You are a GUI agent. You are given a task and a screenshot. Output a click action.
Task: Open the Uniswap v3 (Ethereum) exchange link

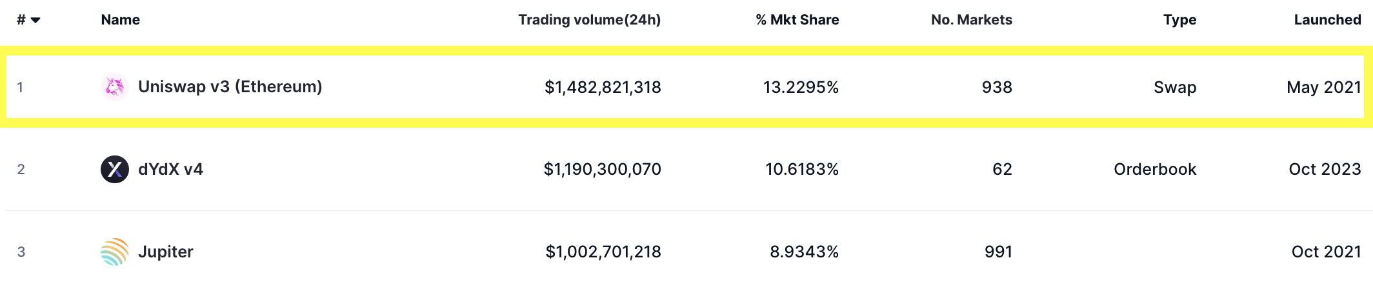click(230, 87)
